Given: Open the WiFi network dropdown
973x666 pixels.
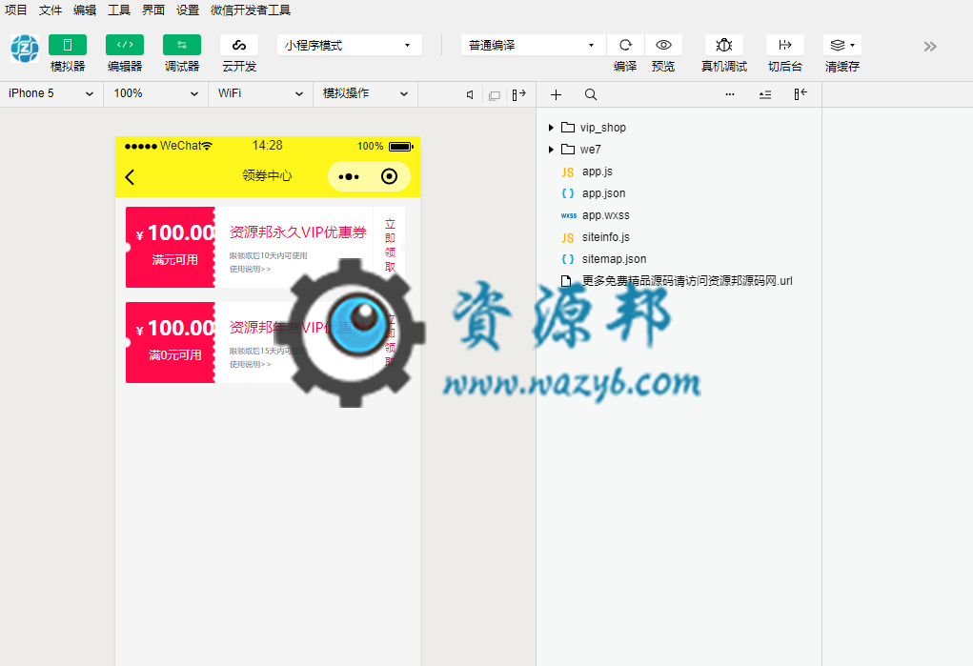Looking at the screenshot, I should [x=260, y=93].
